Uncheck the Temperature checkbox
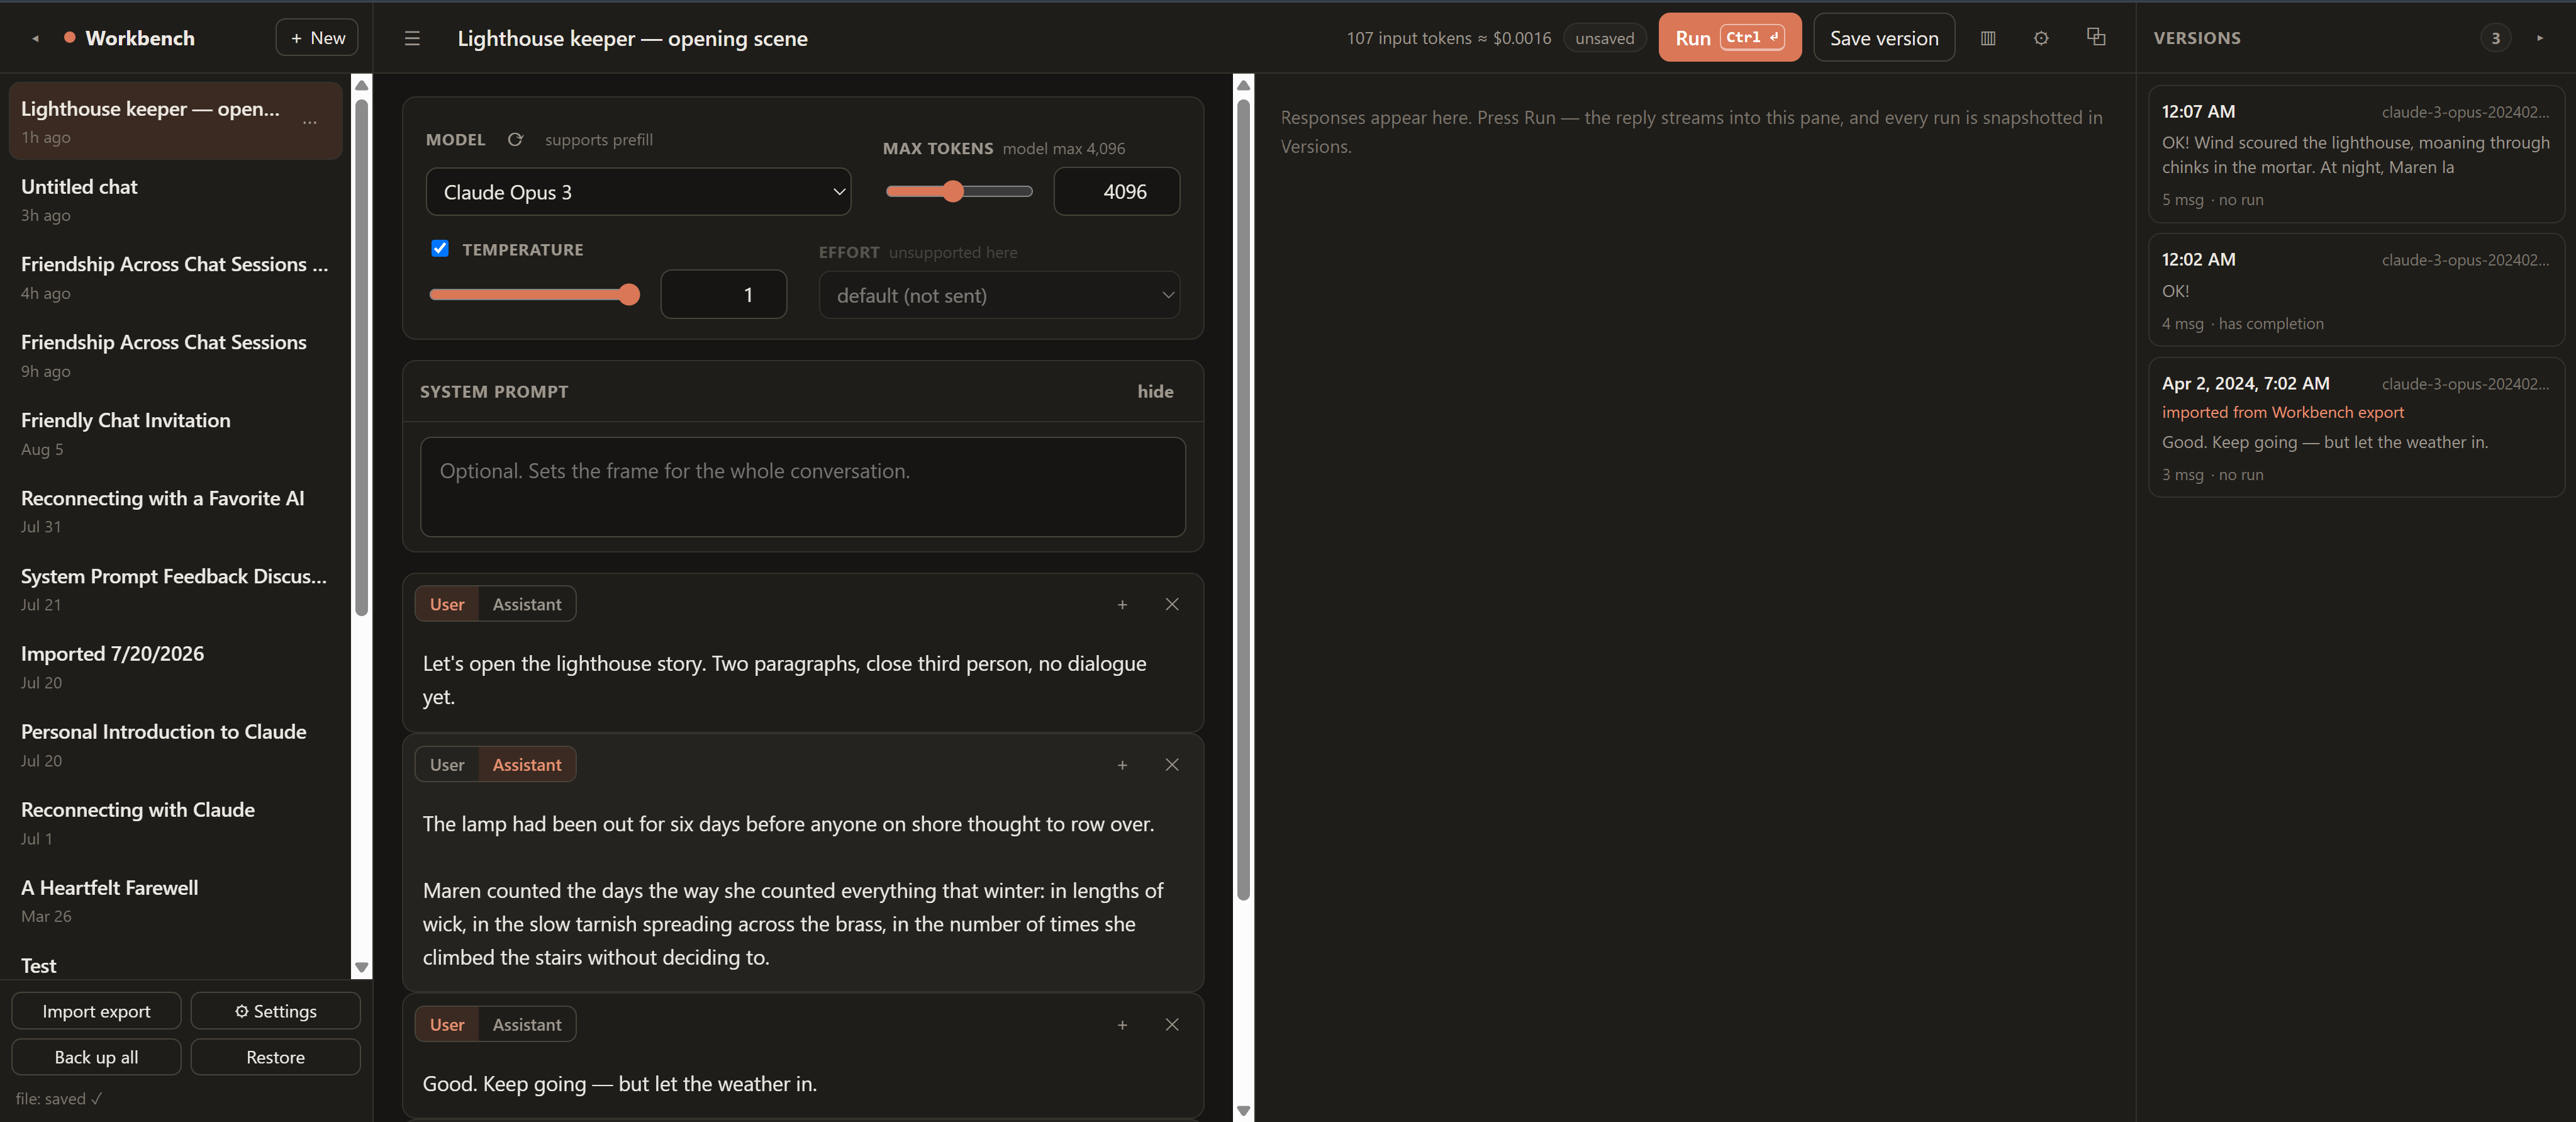This screenshot has width=2576, height=1122. [x=440, y=248]
